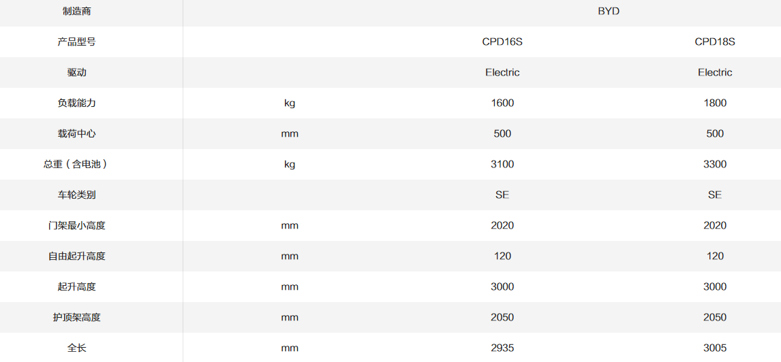Click the 载荷中心 row label

click(77, 133)
